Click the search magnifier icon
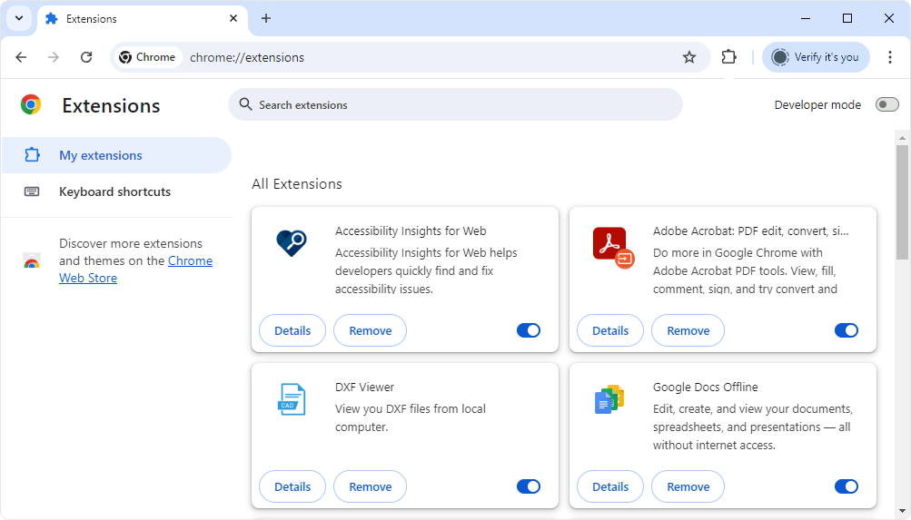Screen dimensions: 911x520 click(x=246, y=104)
